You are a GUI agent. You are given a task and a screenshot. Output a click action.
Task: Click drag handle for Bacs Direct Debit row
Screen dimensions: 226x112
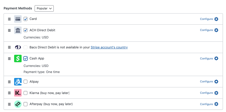coord(9,47)
